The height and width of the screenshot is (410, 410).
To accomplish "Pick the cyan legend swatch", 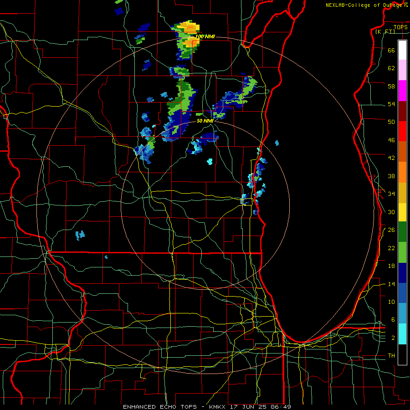I will pos(402,334).
